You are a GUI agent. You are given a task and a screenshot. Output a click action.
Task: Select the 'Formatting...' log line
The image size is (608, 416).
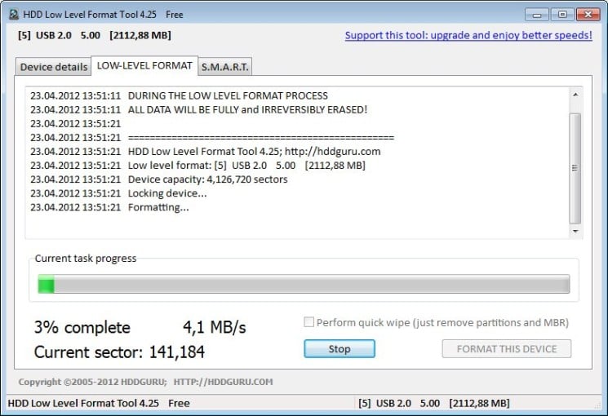(x=109, y=207)
